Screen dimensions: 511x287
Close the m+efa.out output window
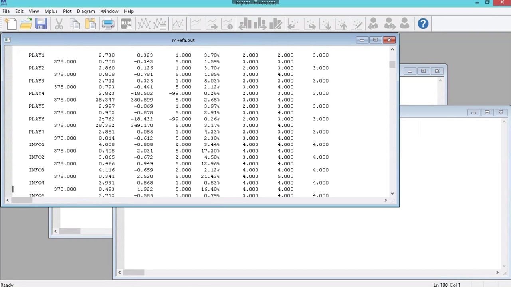pyautogui.click(x=389, y=40)
